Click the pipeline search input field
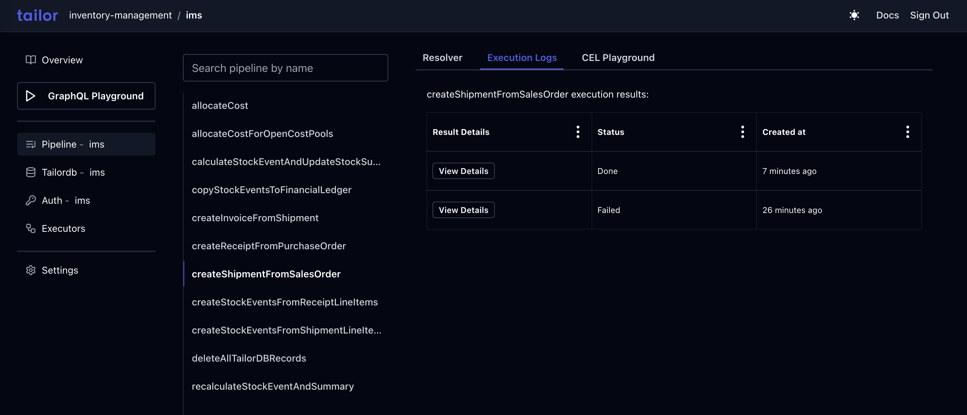 (x=285, y=67)
